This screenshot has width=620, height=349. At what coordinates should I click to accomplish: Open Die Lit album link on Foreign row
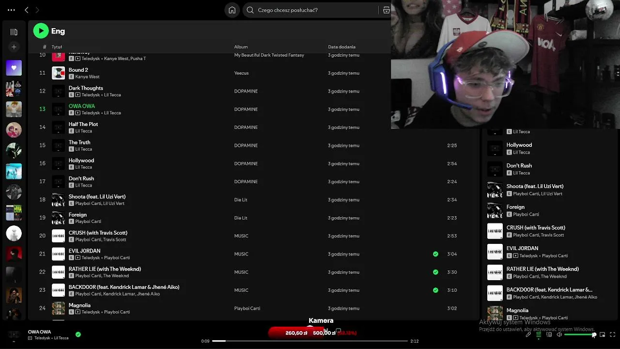(241, 218)
